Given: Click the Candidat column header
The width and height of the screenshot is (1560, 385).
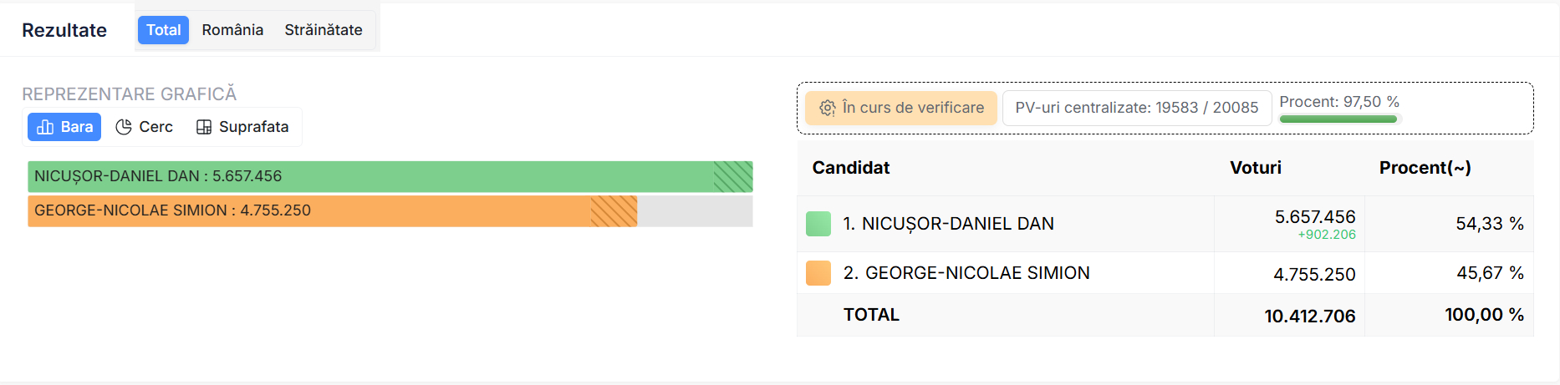Looking at the screenshot, I should pos(850,168).
